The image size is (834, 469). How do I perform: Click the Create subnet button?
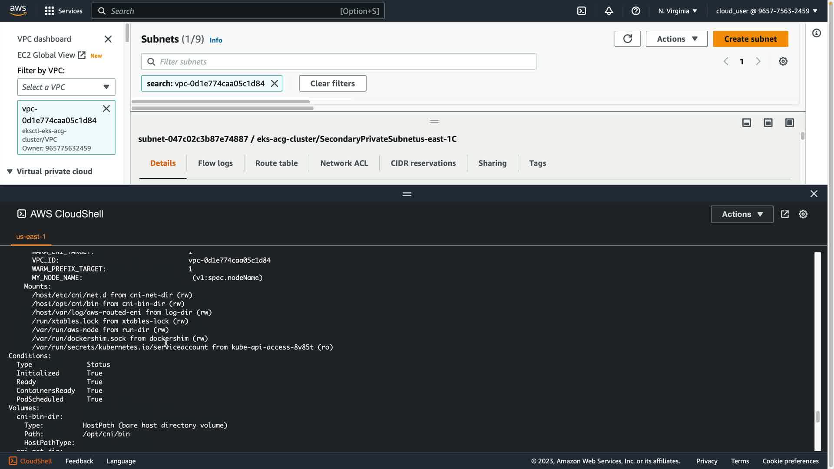[750, 39]
